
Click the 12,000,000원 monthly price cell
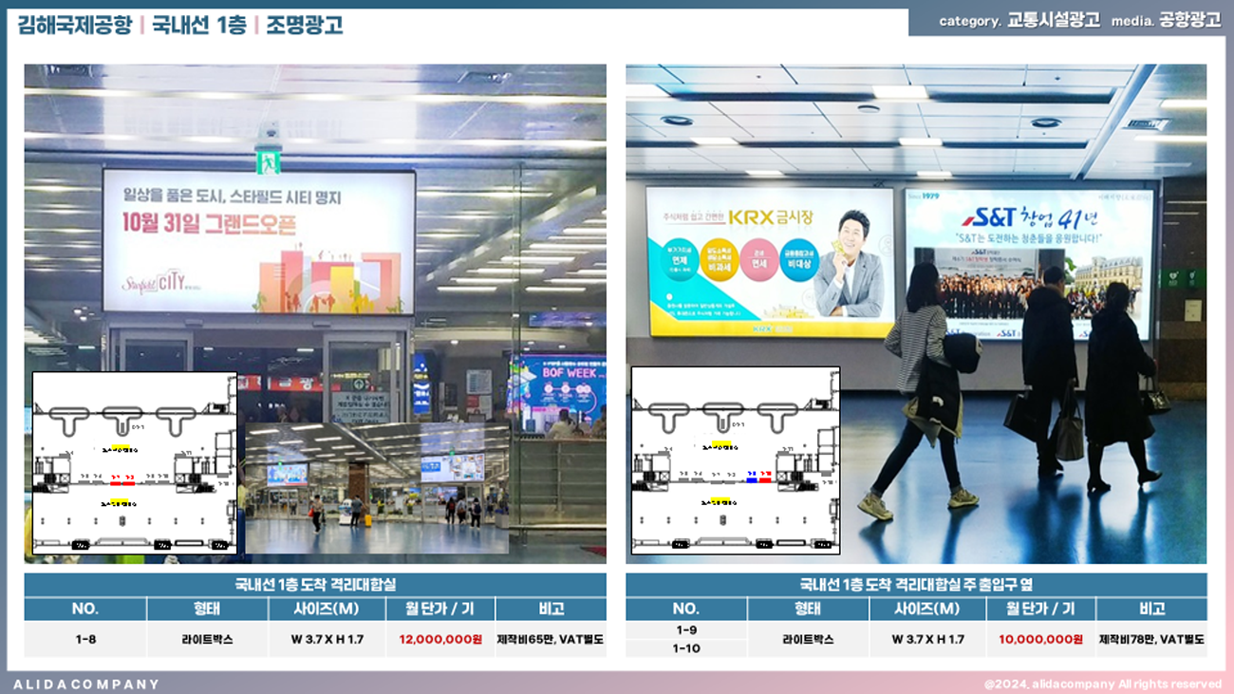440,639
